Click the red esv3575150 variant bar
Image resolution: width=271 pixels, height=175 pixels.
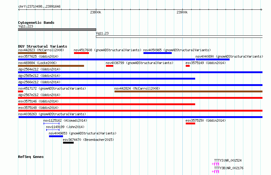click(190, 123)
